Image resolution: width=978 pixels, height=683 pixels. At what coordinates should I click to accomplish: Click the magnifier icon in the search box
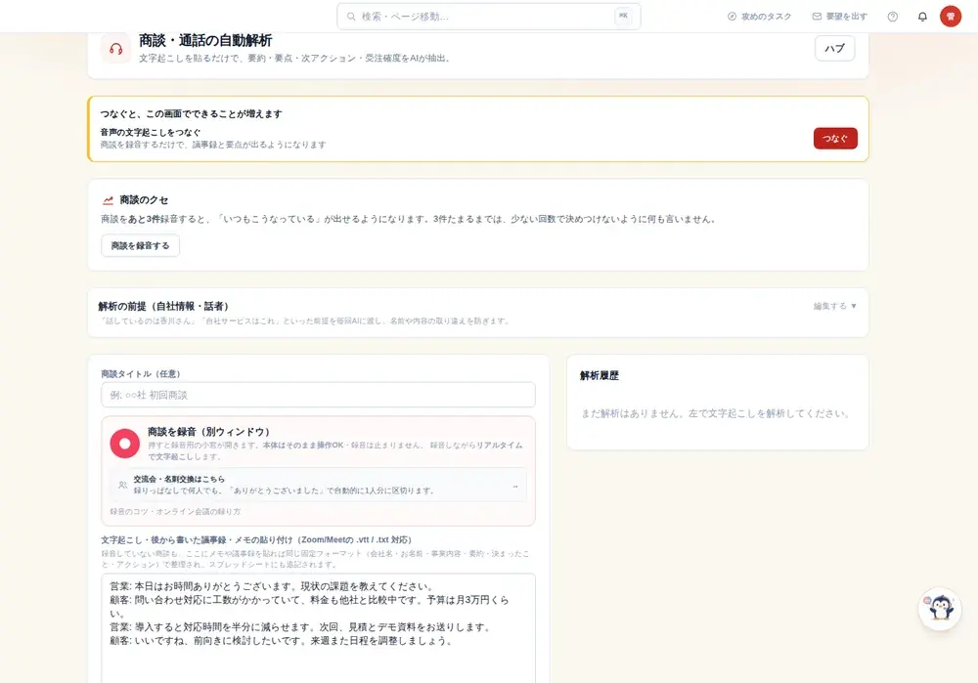point(351,17)
